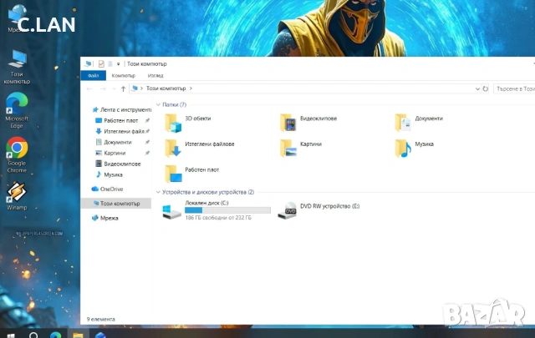Open Edge from the taskbar
This screenshot has height=338, width=535.
coord(56,335)
